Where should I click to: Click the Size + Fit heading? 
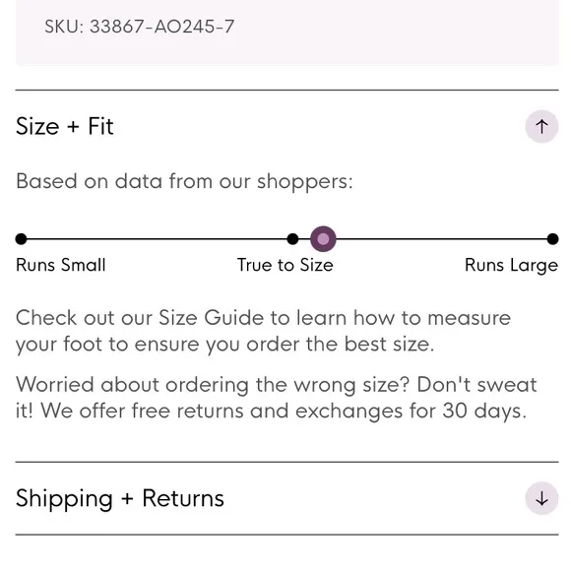pos(65,126)
